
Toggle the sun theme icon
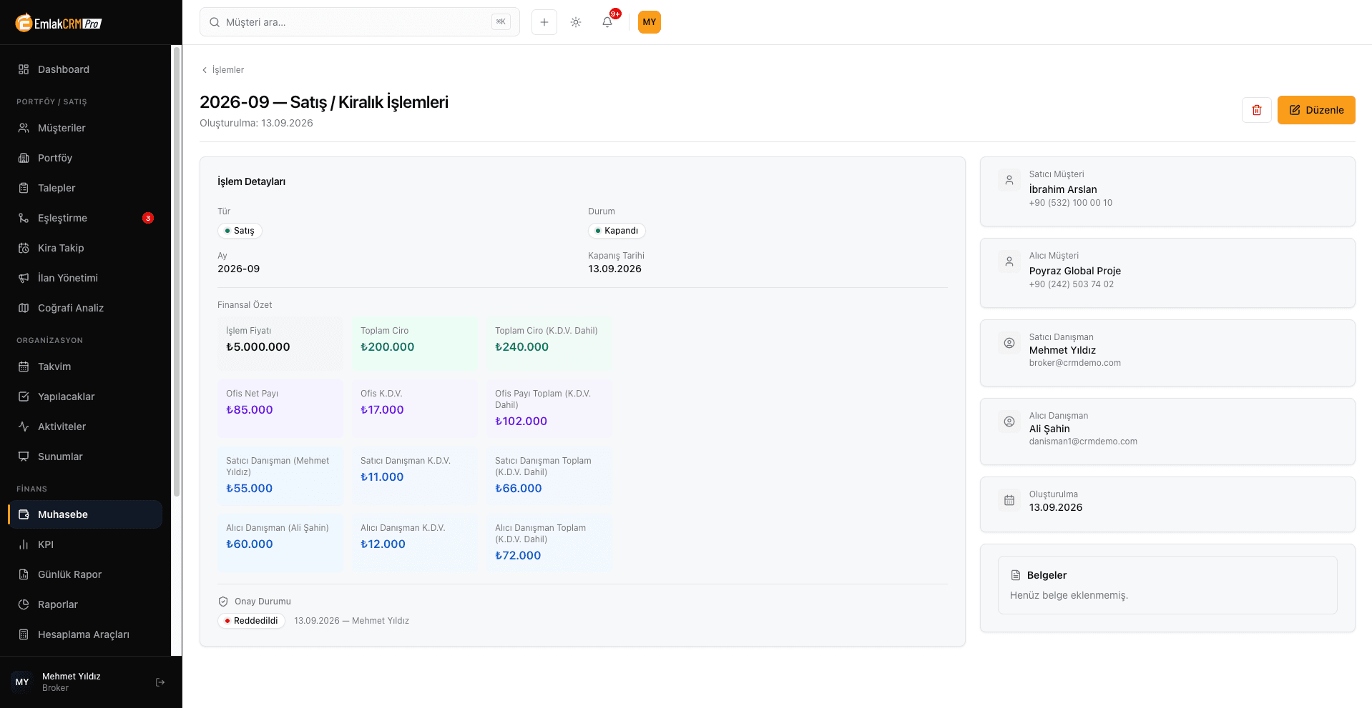tap(576, 22)
